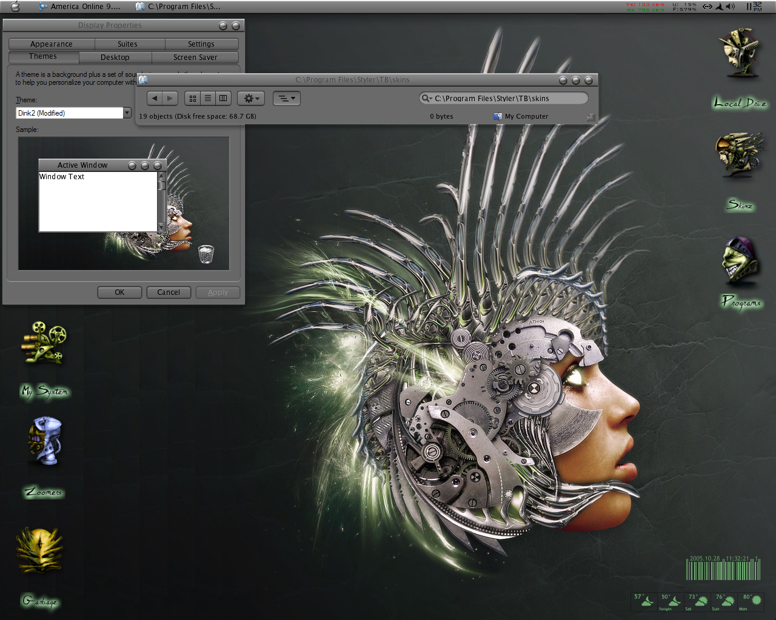Image resolution: width=776 pixels, height=620 pixels.
Task: Click the '0 bytes' status bar text
Action: (x=441, y=116)
